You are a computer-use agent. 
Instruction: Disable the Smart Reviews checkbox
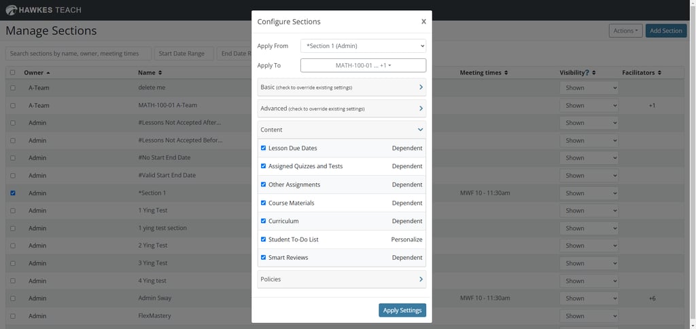[x=264, y=258]
